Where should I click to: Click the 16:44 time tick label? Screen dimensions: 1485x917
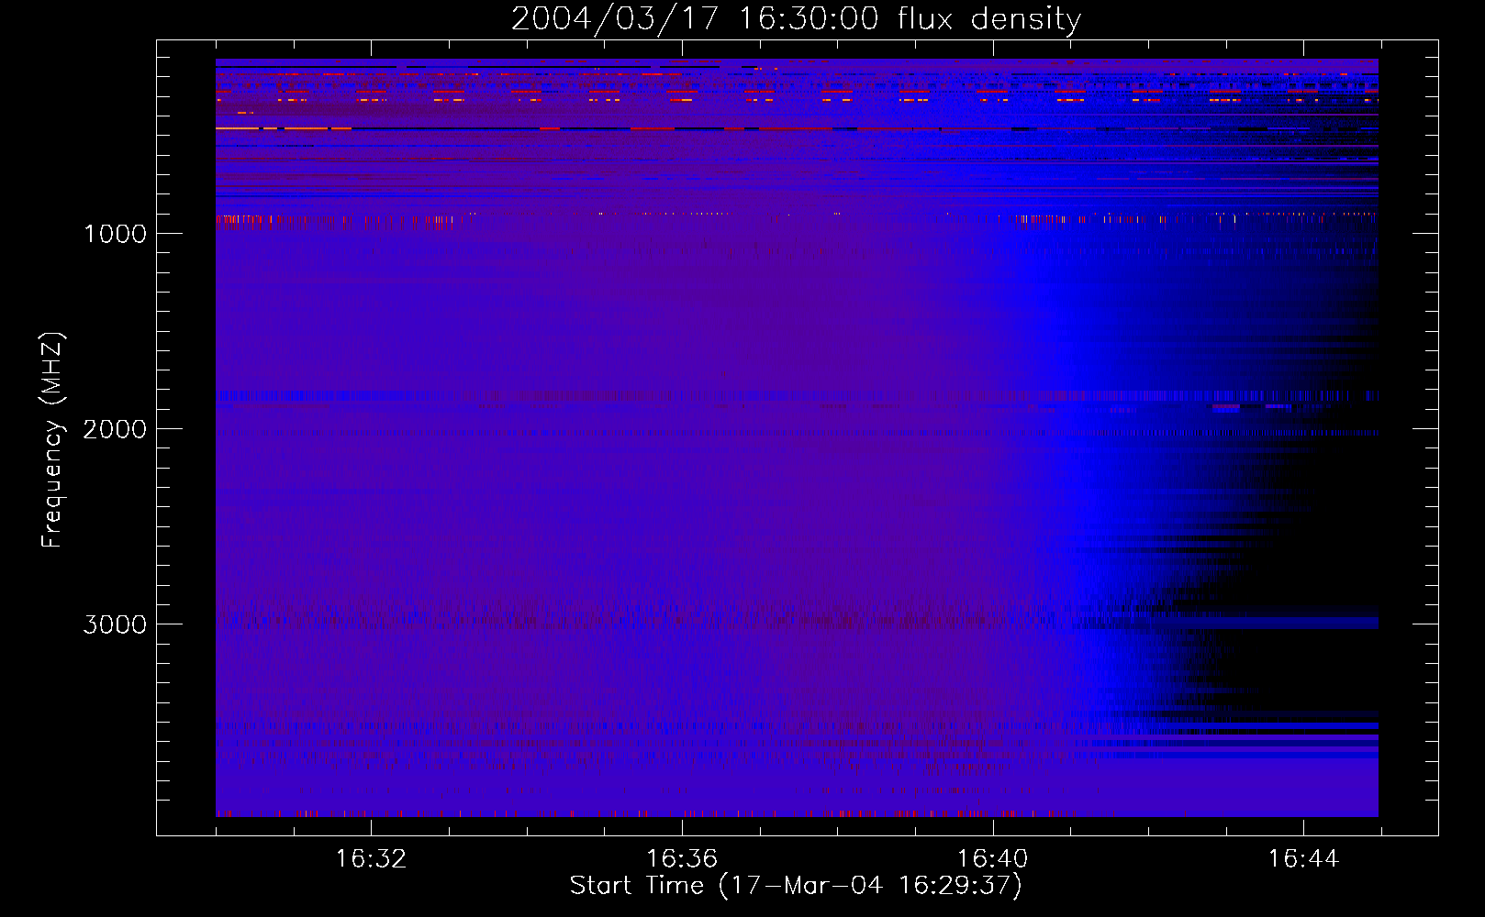pyautogui.click(x=1303, y=859)
